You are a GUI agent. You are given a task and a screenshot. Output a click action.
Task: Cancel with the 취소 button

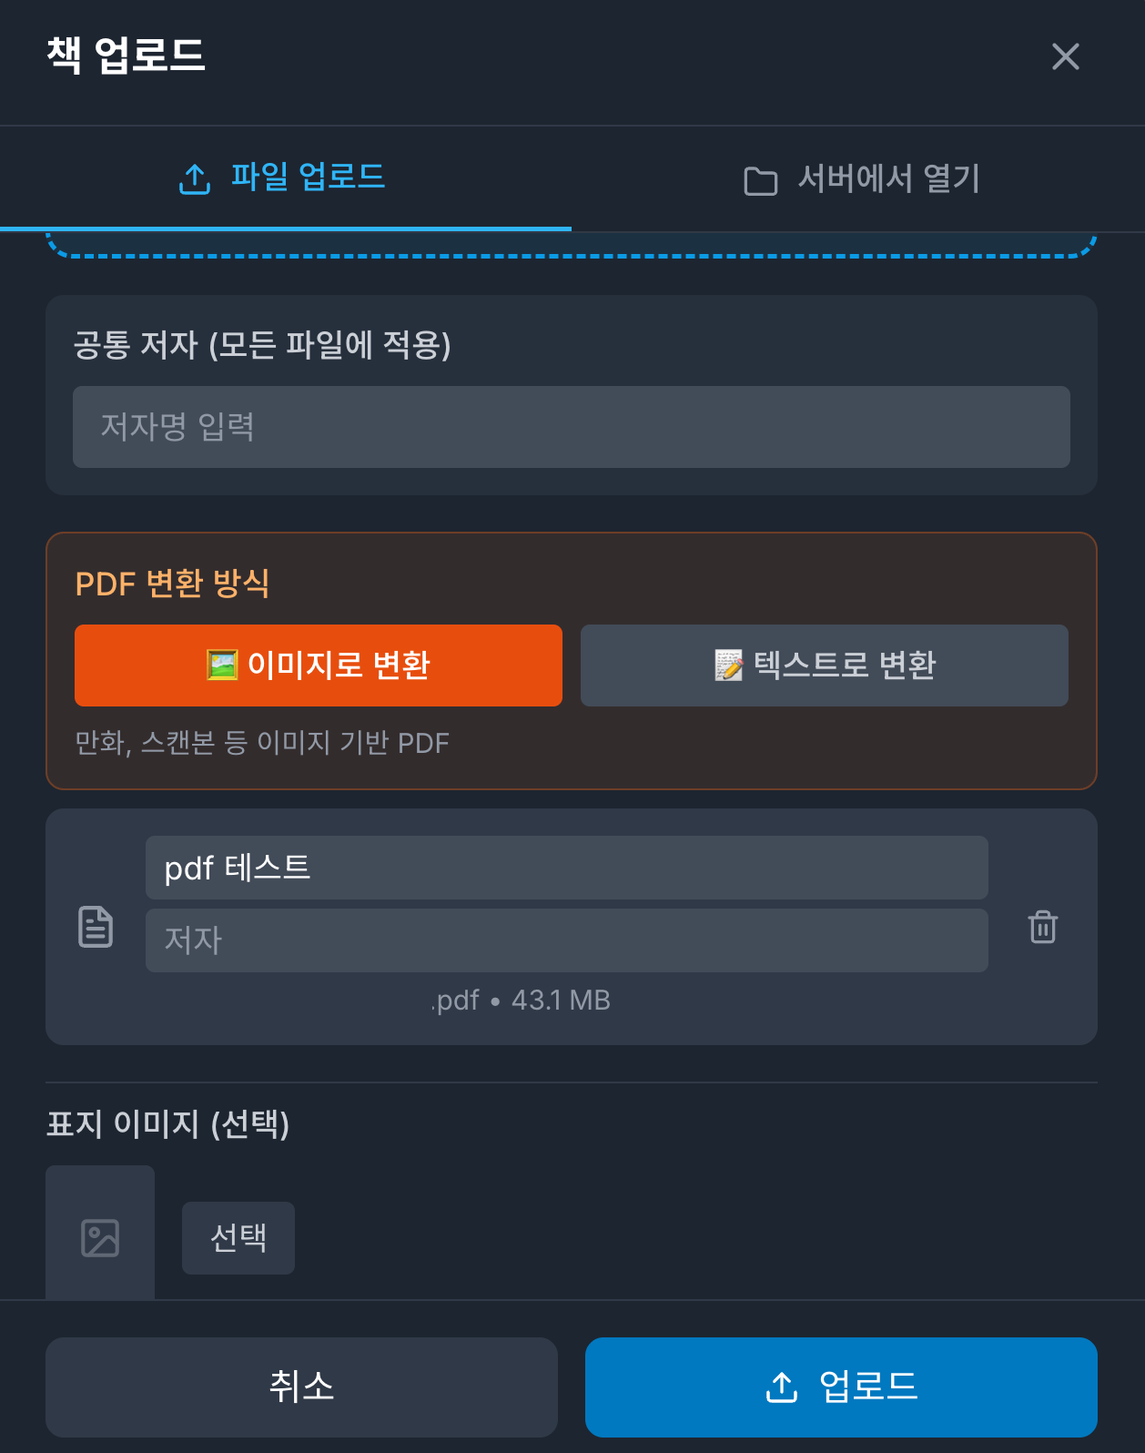pyautogui.click(x=301, y=1387)
